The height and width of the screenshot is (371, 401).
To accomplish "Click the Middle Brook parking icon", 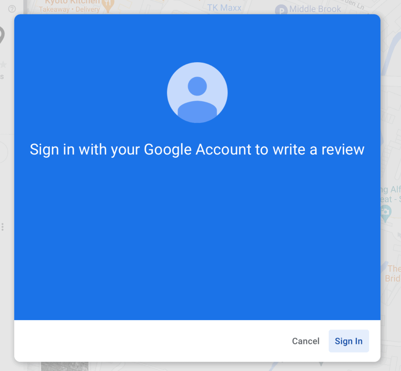I will pos(281,10).
